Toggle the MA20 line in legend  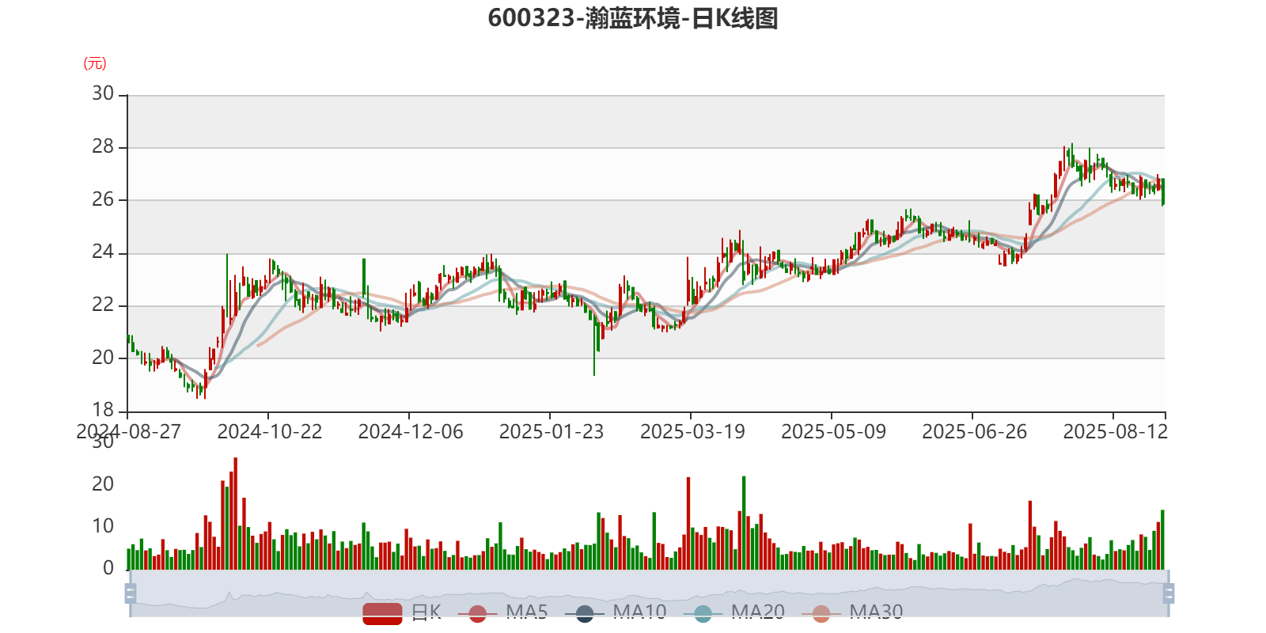(734, 612)
